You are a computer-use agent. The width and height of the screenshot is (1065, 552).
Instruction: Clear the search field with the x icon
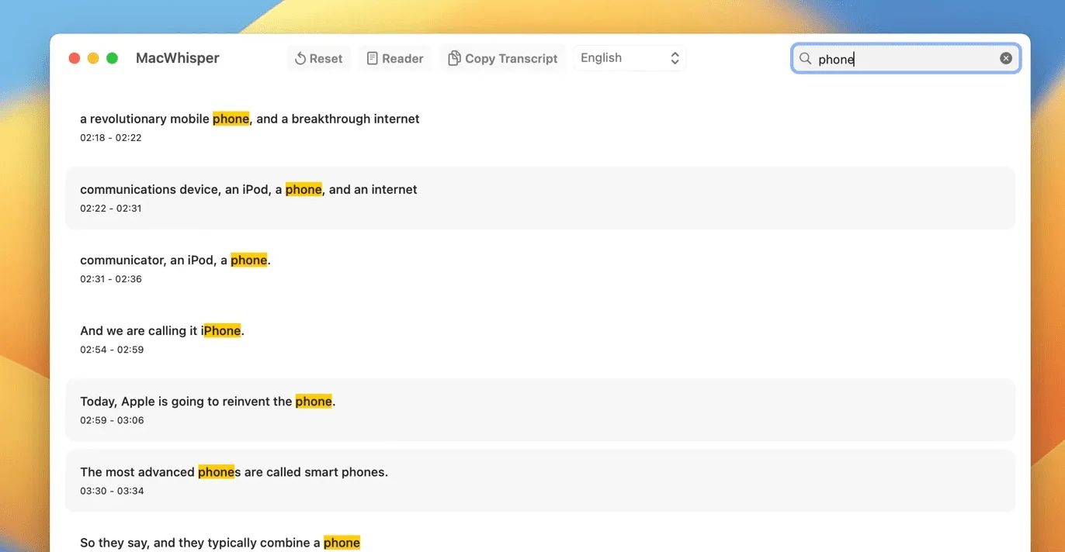[1006, 58]
